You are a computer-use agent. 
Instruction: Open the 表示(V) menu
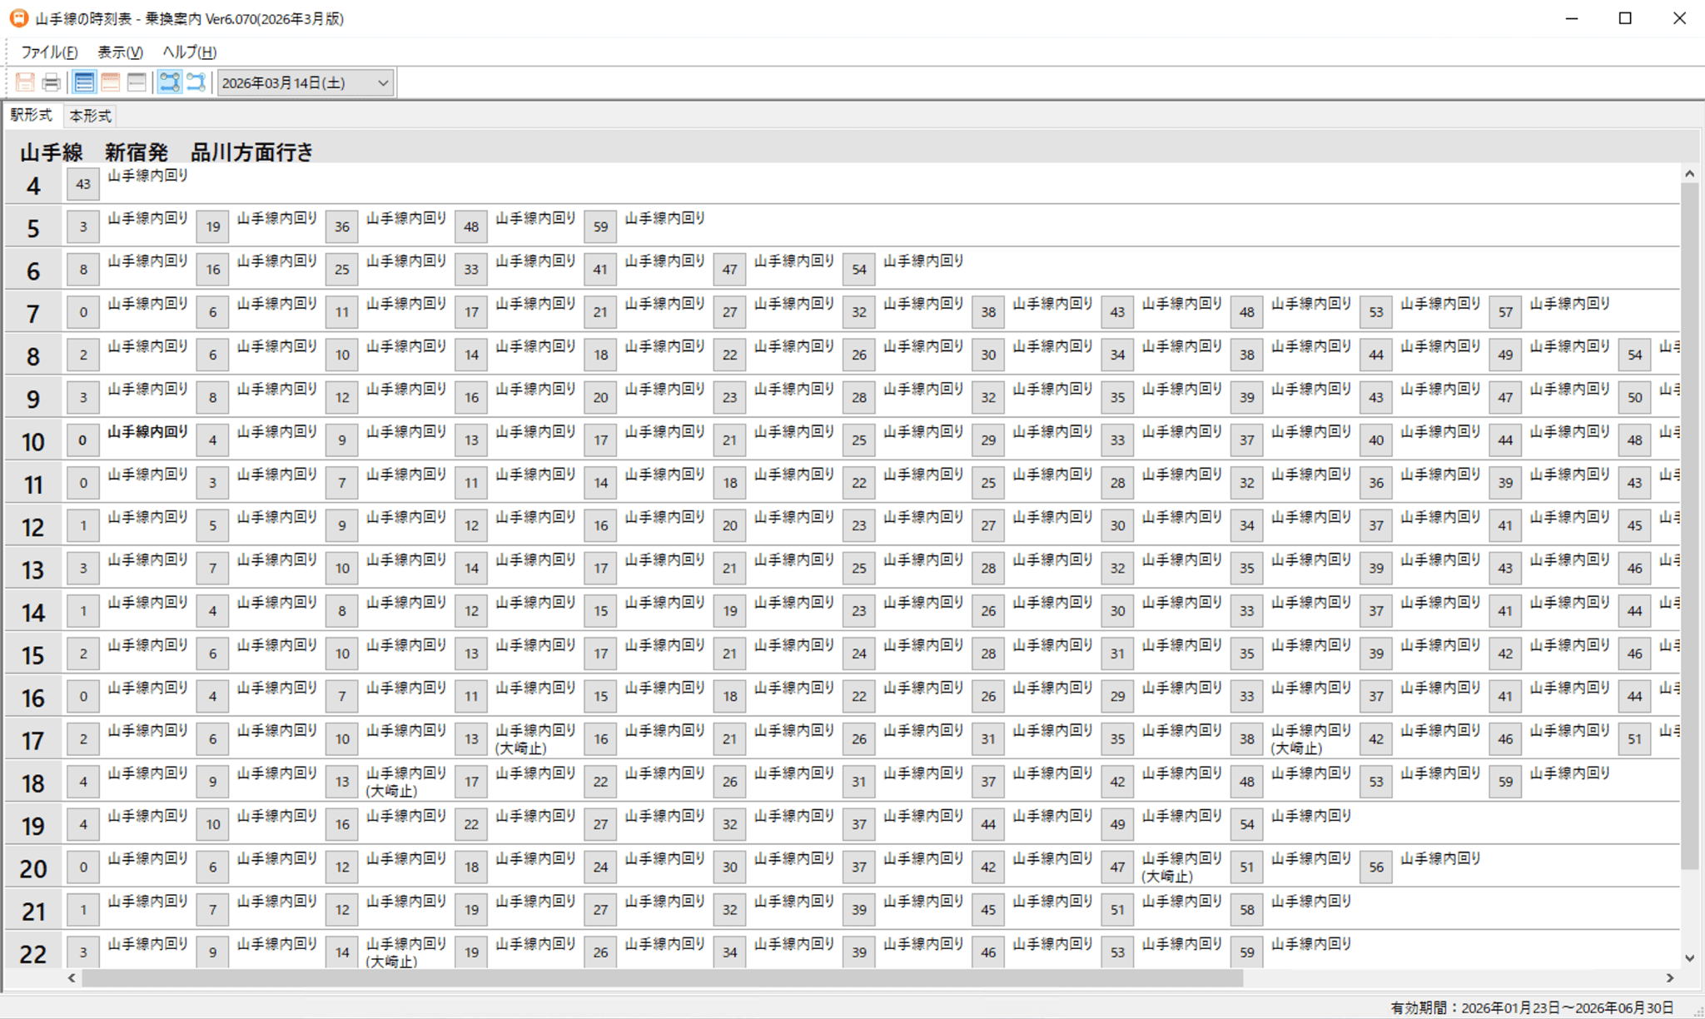coord(120,52)
